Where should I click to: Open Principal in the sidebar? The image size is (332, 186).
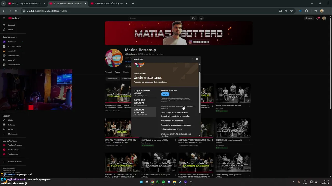point(11,25)
